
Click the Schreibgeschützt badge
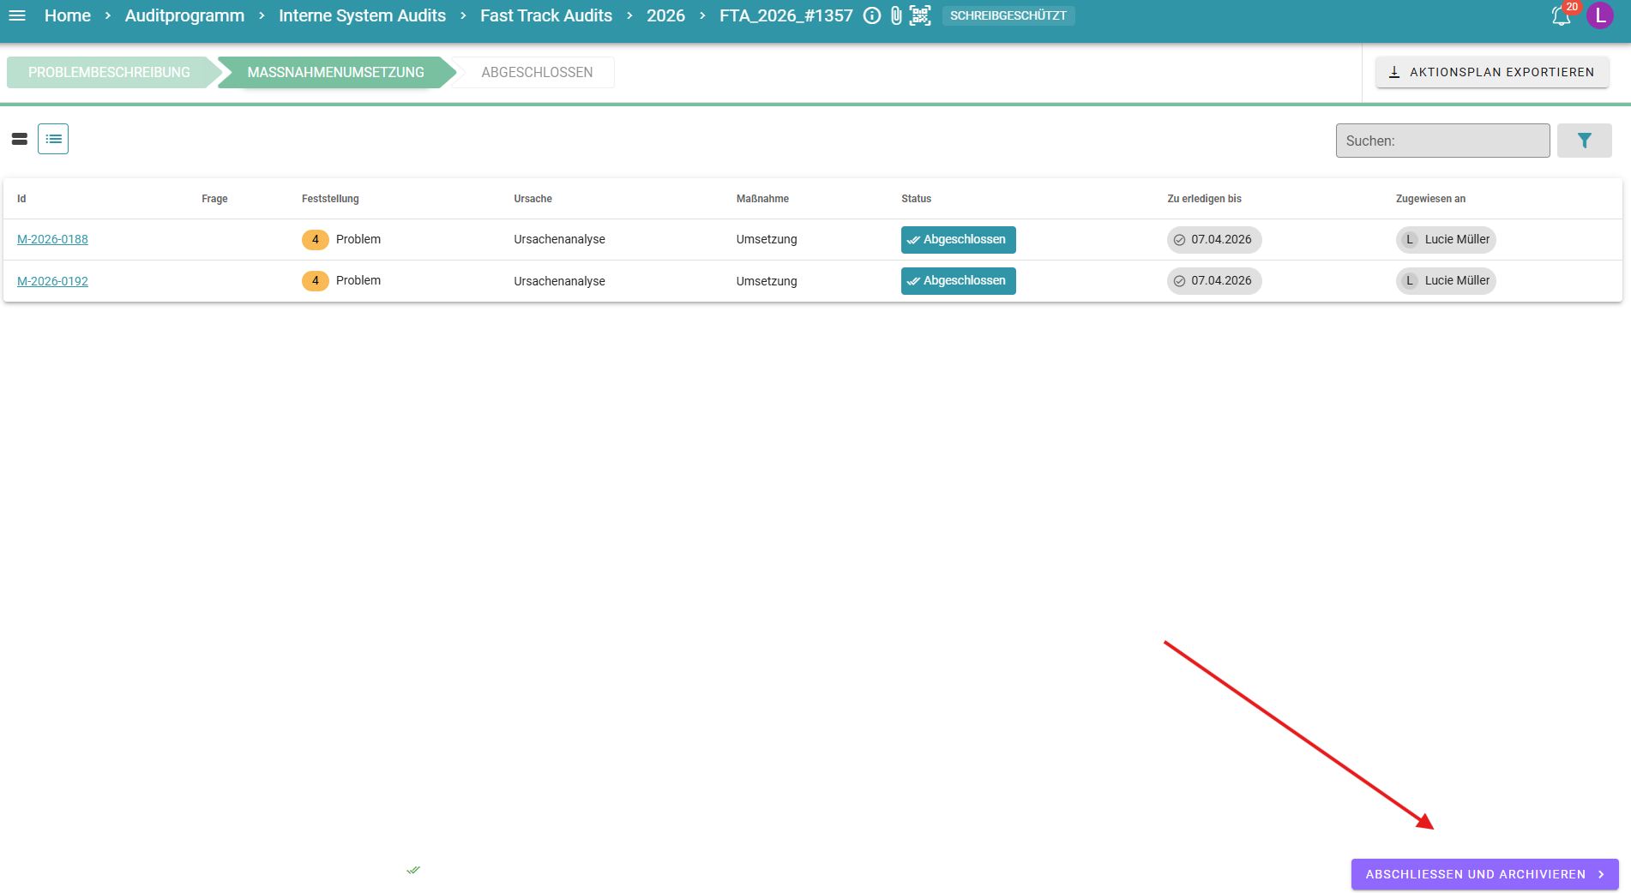pos(1008,15)
